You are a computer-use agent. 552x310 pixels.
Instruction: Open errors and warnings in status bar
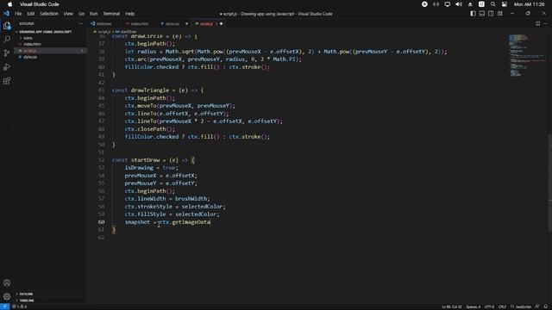click(20, 307)
